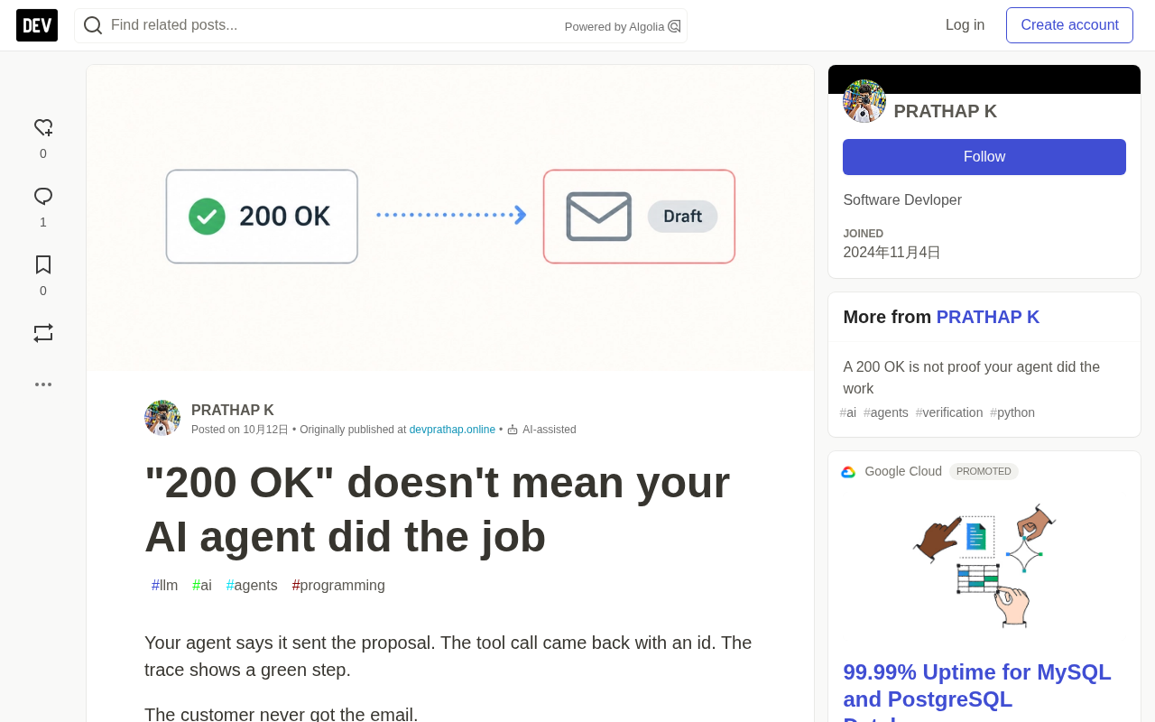Screen dimensions: 1155x722
Task: Click the PROMOTED badge
Action: coord(984,471)
